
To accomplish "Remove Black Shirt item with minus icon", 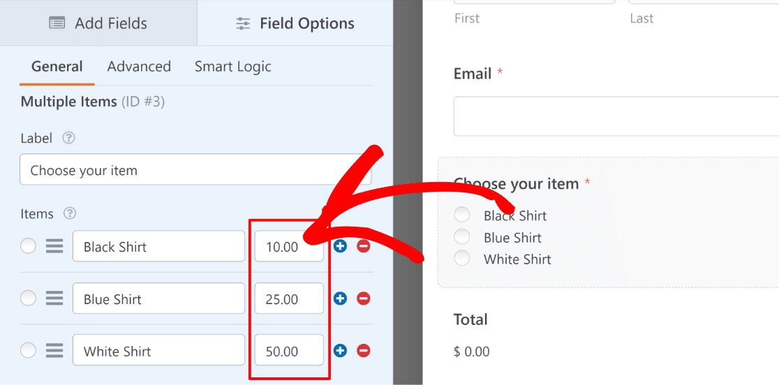I will [364, 246].
